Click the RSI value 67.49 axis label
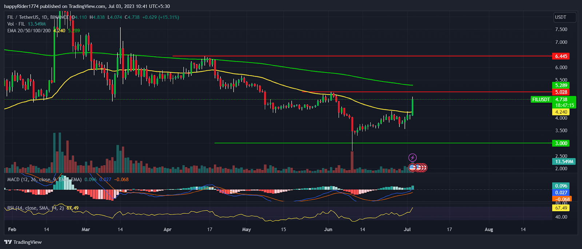Screen dimensions: 582x249 [561, 208]
